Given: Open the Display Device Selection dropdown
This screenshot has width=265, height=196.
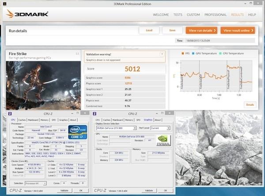Looking at the screenshot, I should (x=117, y=128).
